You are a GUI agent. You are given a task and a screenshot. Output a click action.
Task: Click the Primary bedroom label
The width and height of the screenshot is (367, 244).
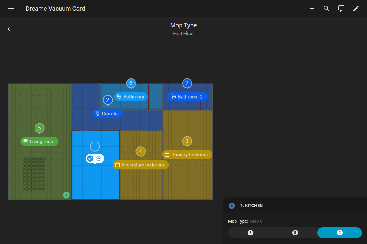click(x=187, y=155)
